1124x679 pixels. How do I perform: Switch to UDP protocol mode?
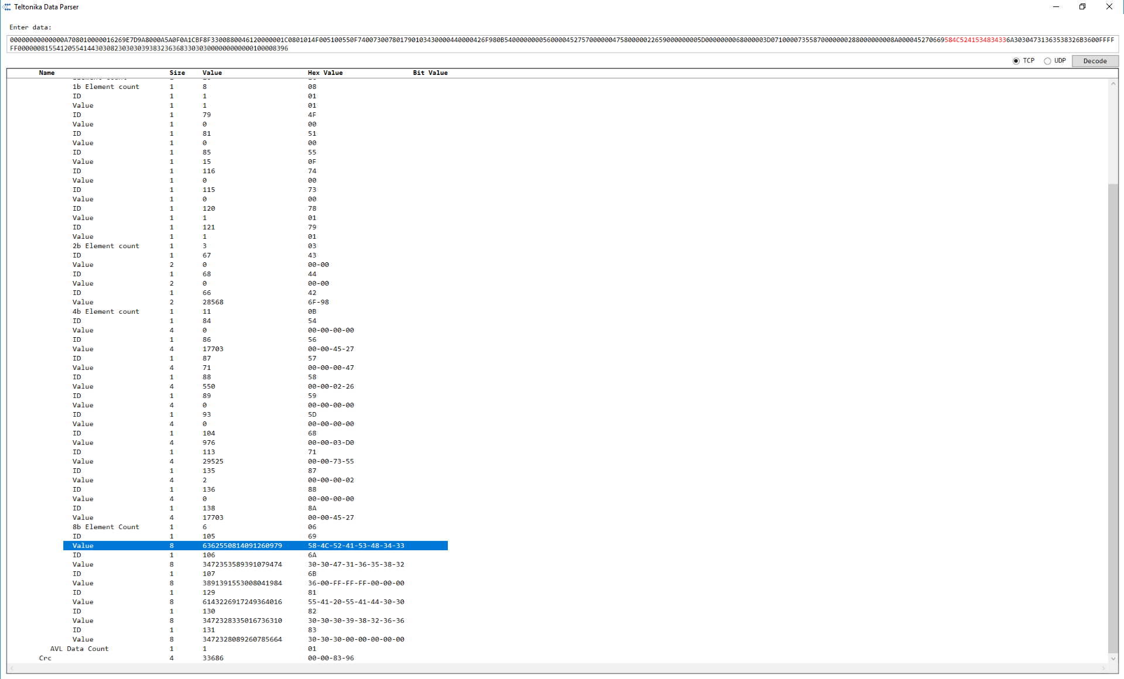pos(1048,61)
